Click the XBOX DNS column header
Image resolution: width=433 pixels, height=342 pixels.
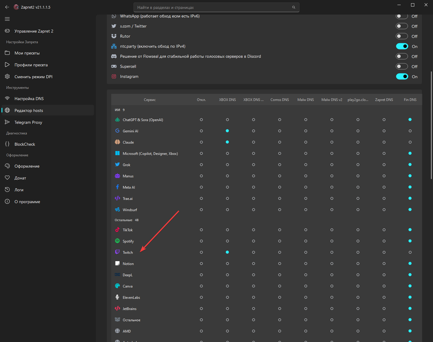(227, 100)
